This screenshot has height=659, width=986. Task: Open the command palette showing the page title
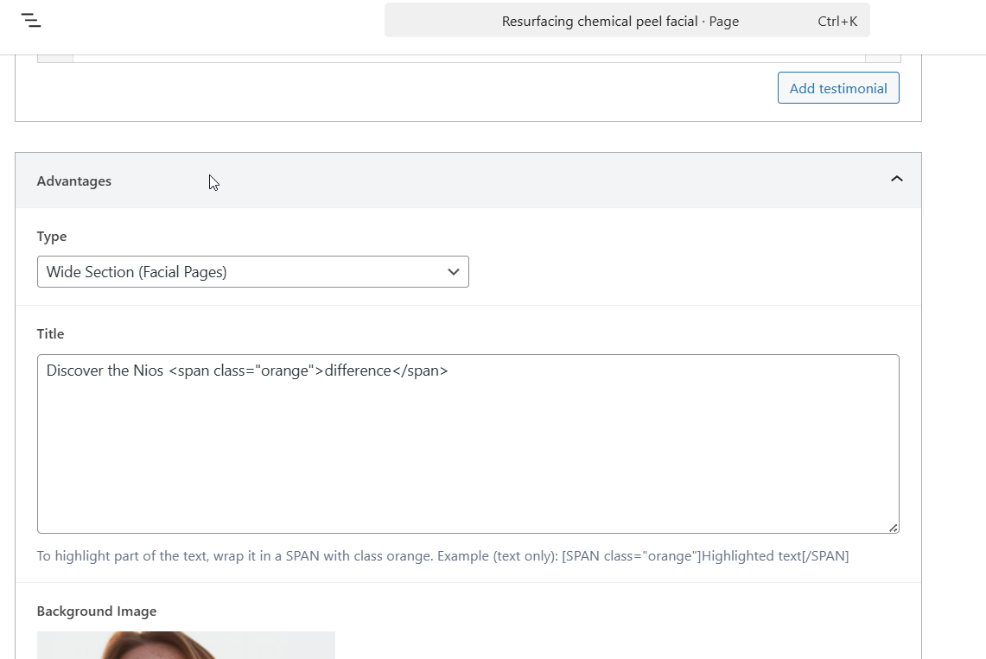627,21
